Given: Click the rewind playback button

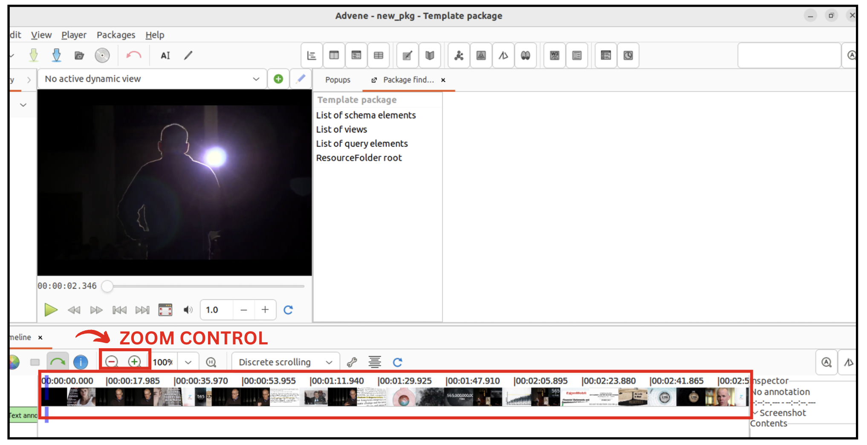Looking at the screenshot, I should coord(74,310).
